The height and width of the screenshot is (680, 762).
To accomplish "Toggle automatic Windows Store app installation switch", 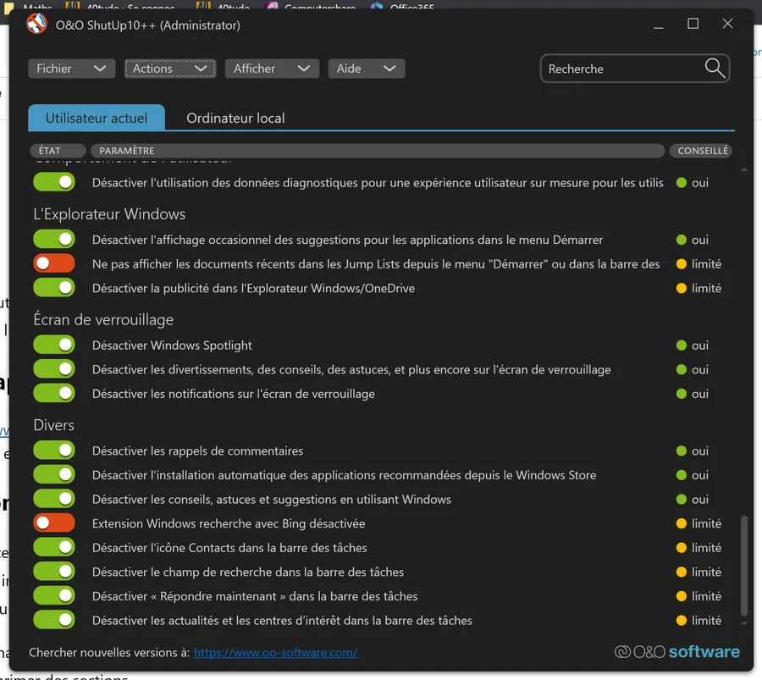I will click(54, 474).
